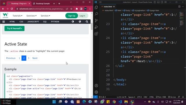This screenshot has width=186, height=105.
Task: Expand the Exercises dropdown
Action: tap(31, 16)
